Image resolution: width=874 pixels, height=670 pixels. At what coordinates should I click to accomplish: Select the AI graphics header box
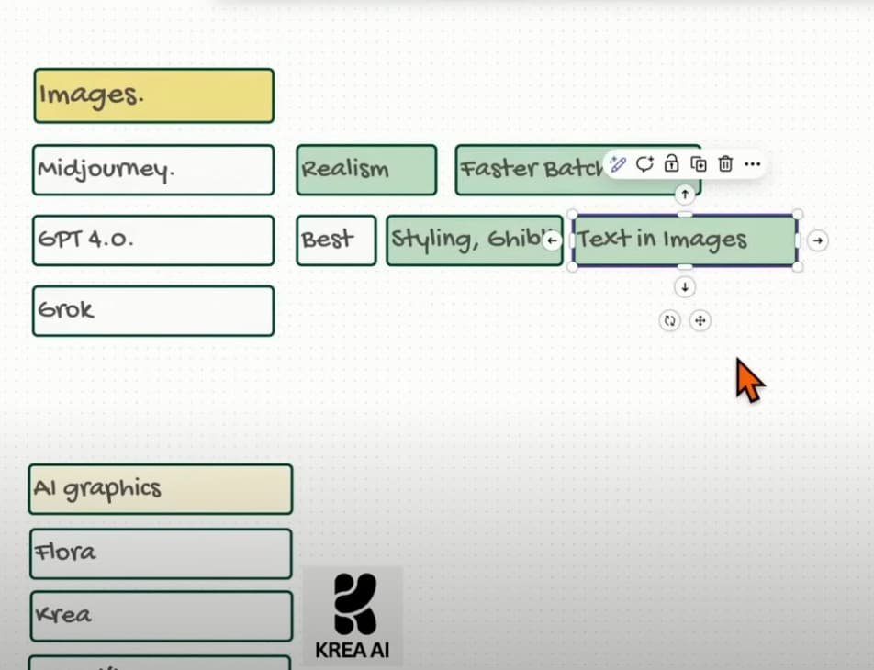[x=161, y=489]
